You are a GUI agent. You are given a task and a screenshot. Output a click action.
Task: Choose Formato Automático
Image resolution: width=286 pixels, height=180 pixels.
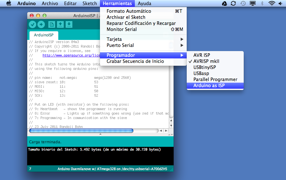coord(143,11)
